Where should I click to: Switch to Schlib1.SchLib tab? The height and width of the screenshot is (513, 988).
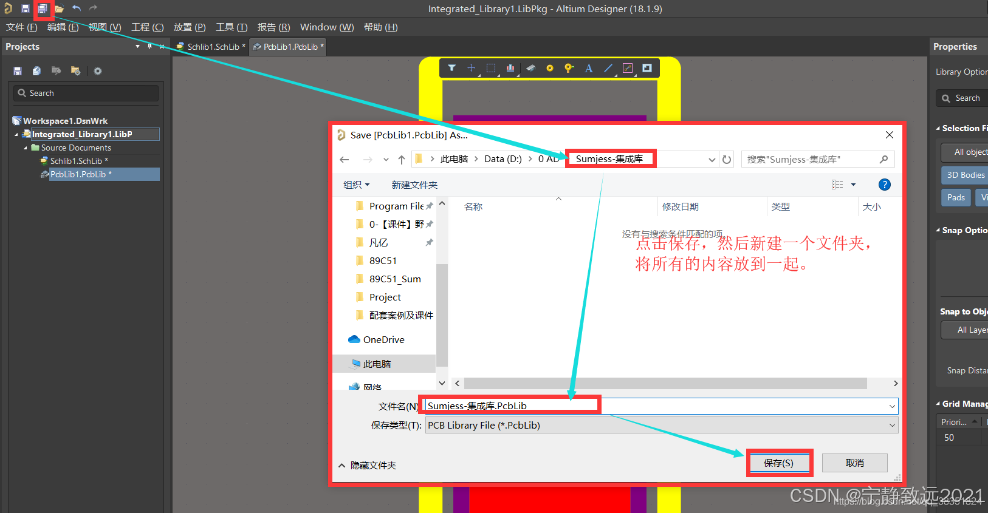coord(210,47)
